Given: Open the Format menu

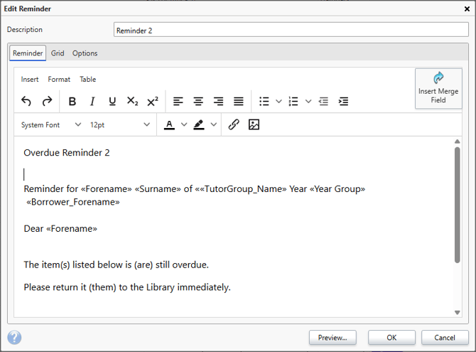Looking at the screenshot, I should (x=59, y=80).
